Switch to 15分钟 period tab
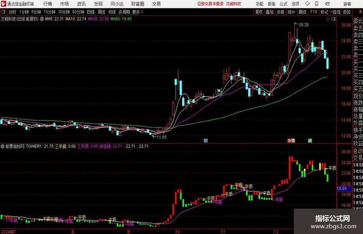Image resolution: width=363 pixels, height=234 pixels. coord(49,12)
